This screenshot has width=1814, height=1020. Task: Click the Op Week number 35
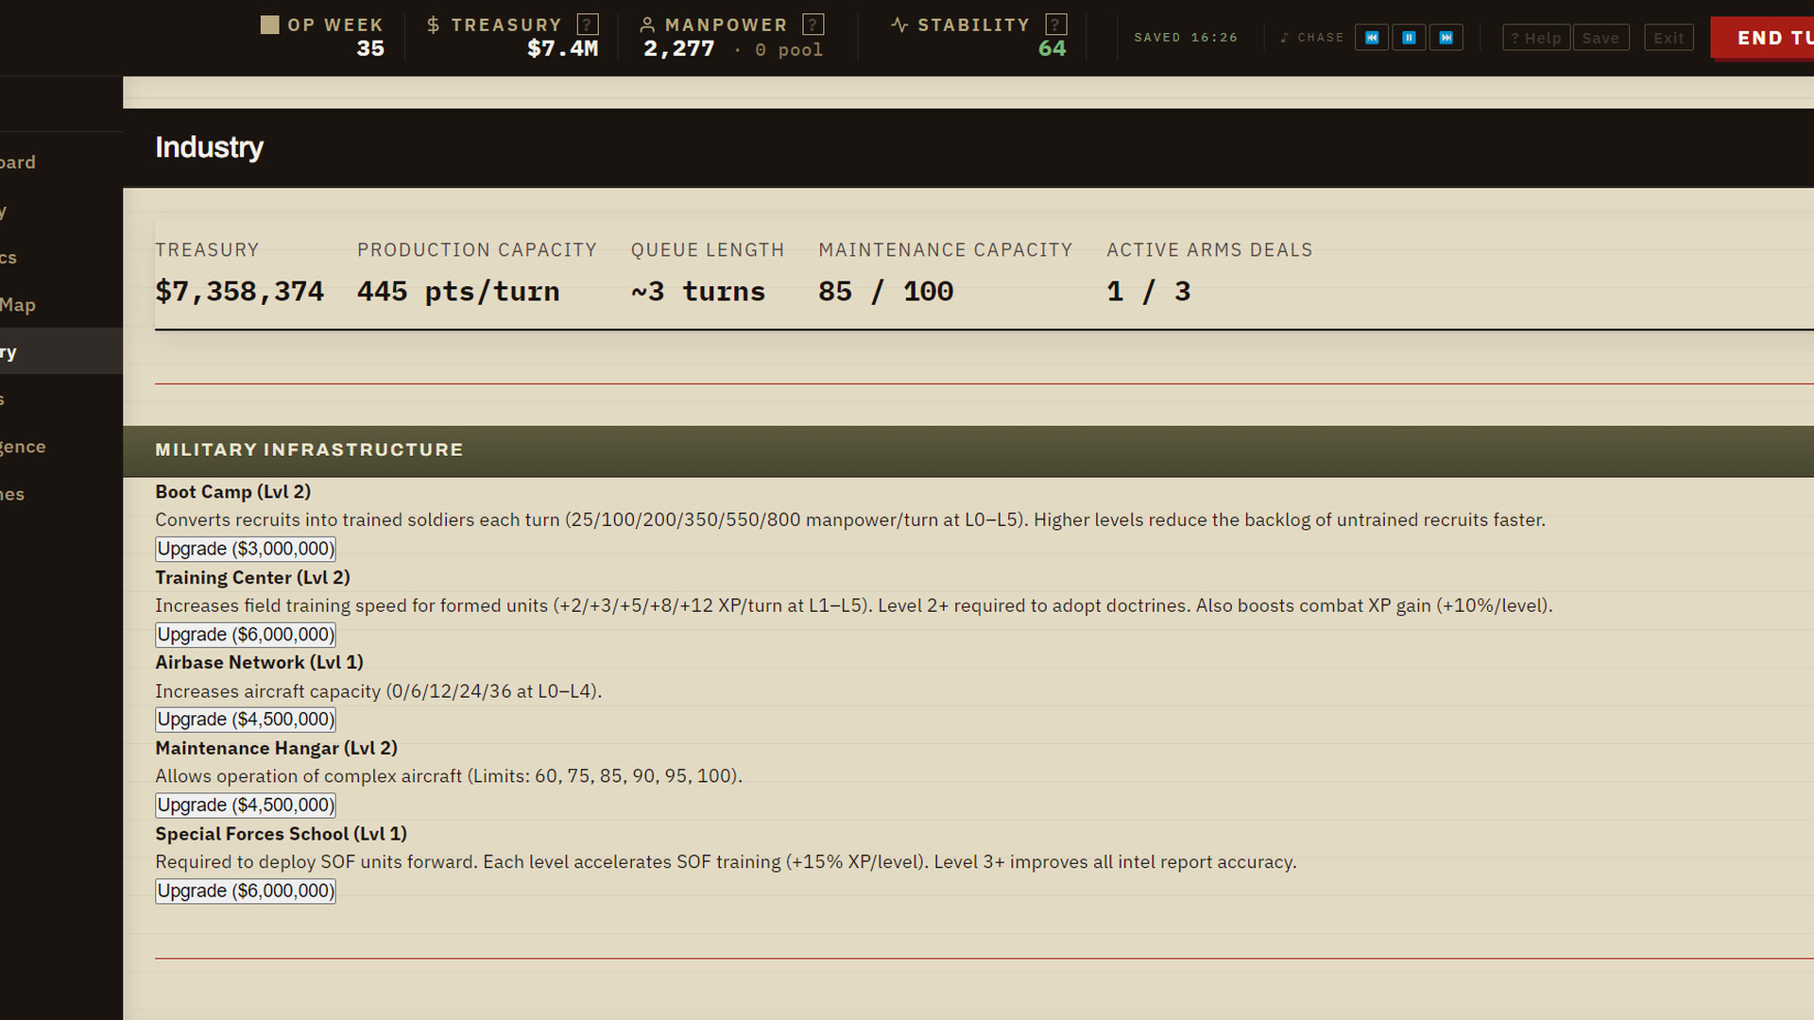pos(370,49)
